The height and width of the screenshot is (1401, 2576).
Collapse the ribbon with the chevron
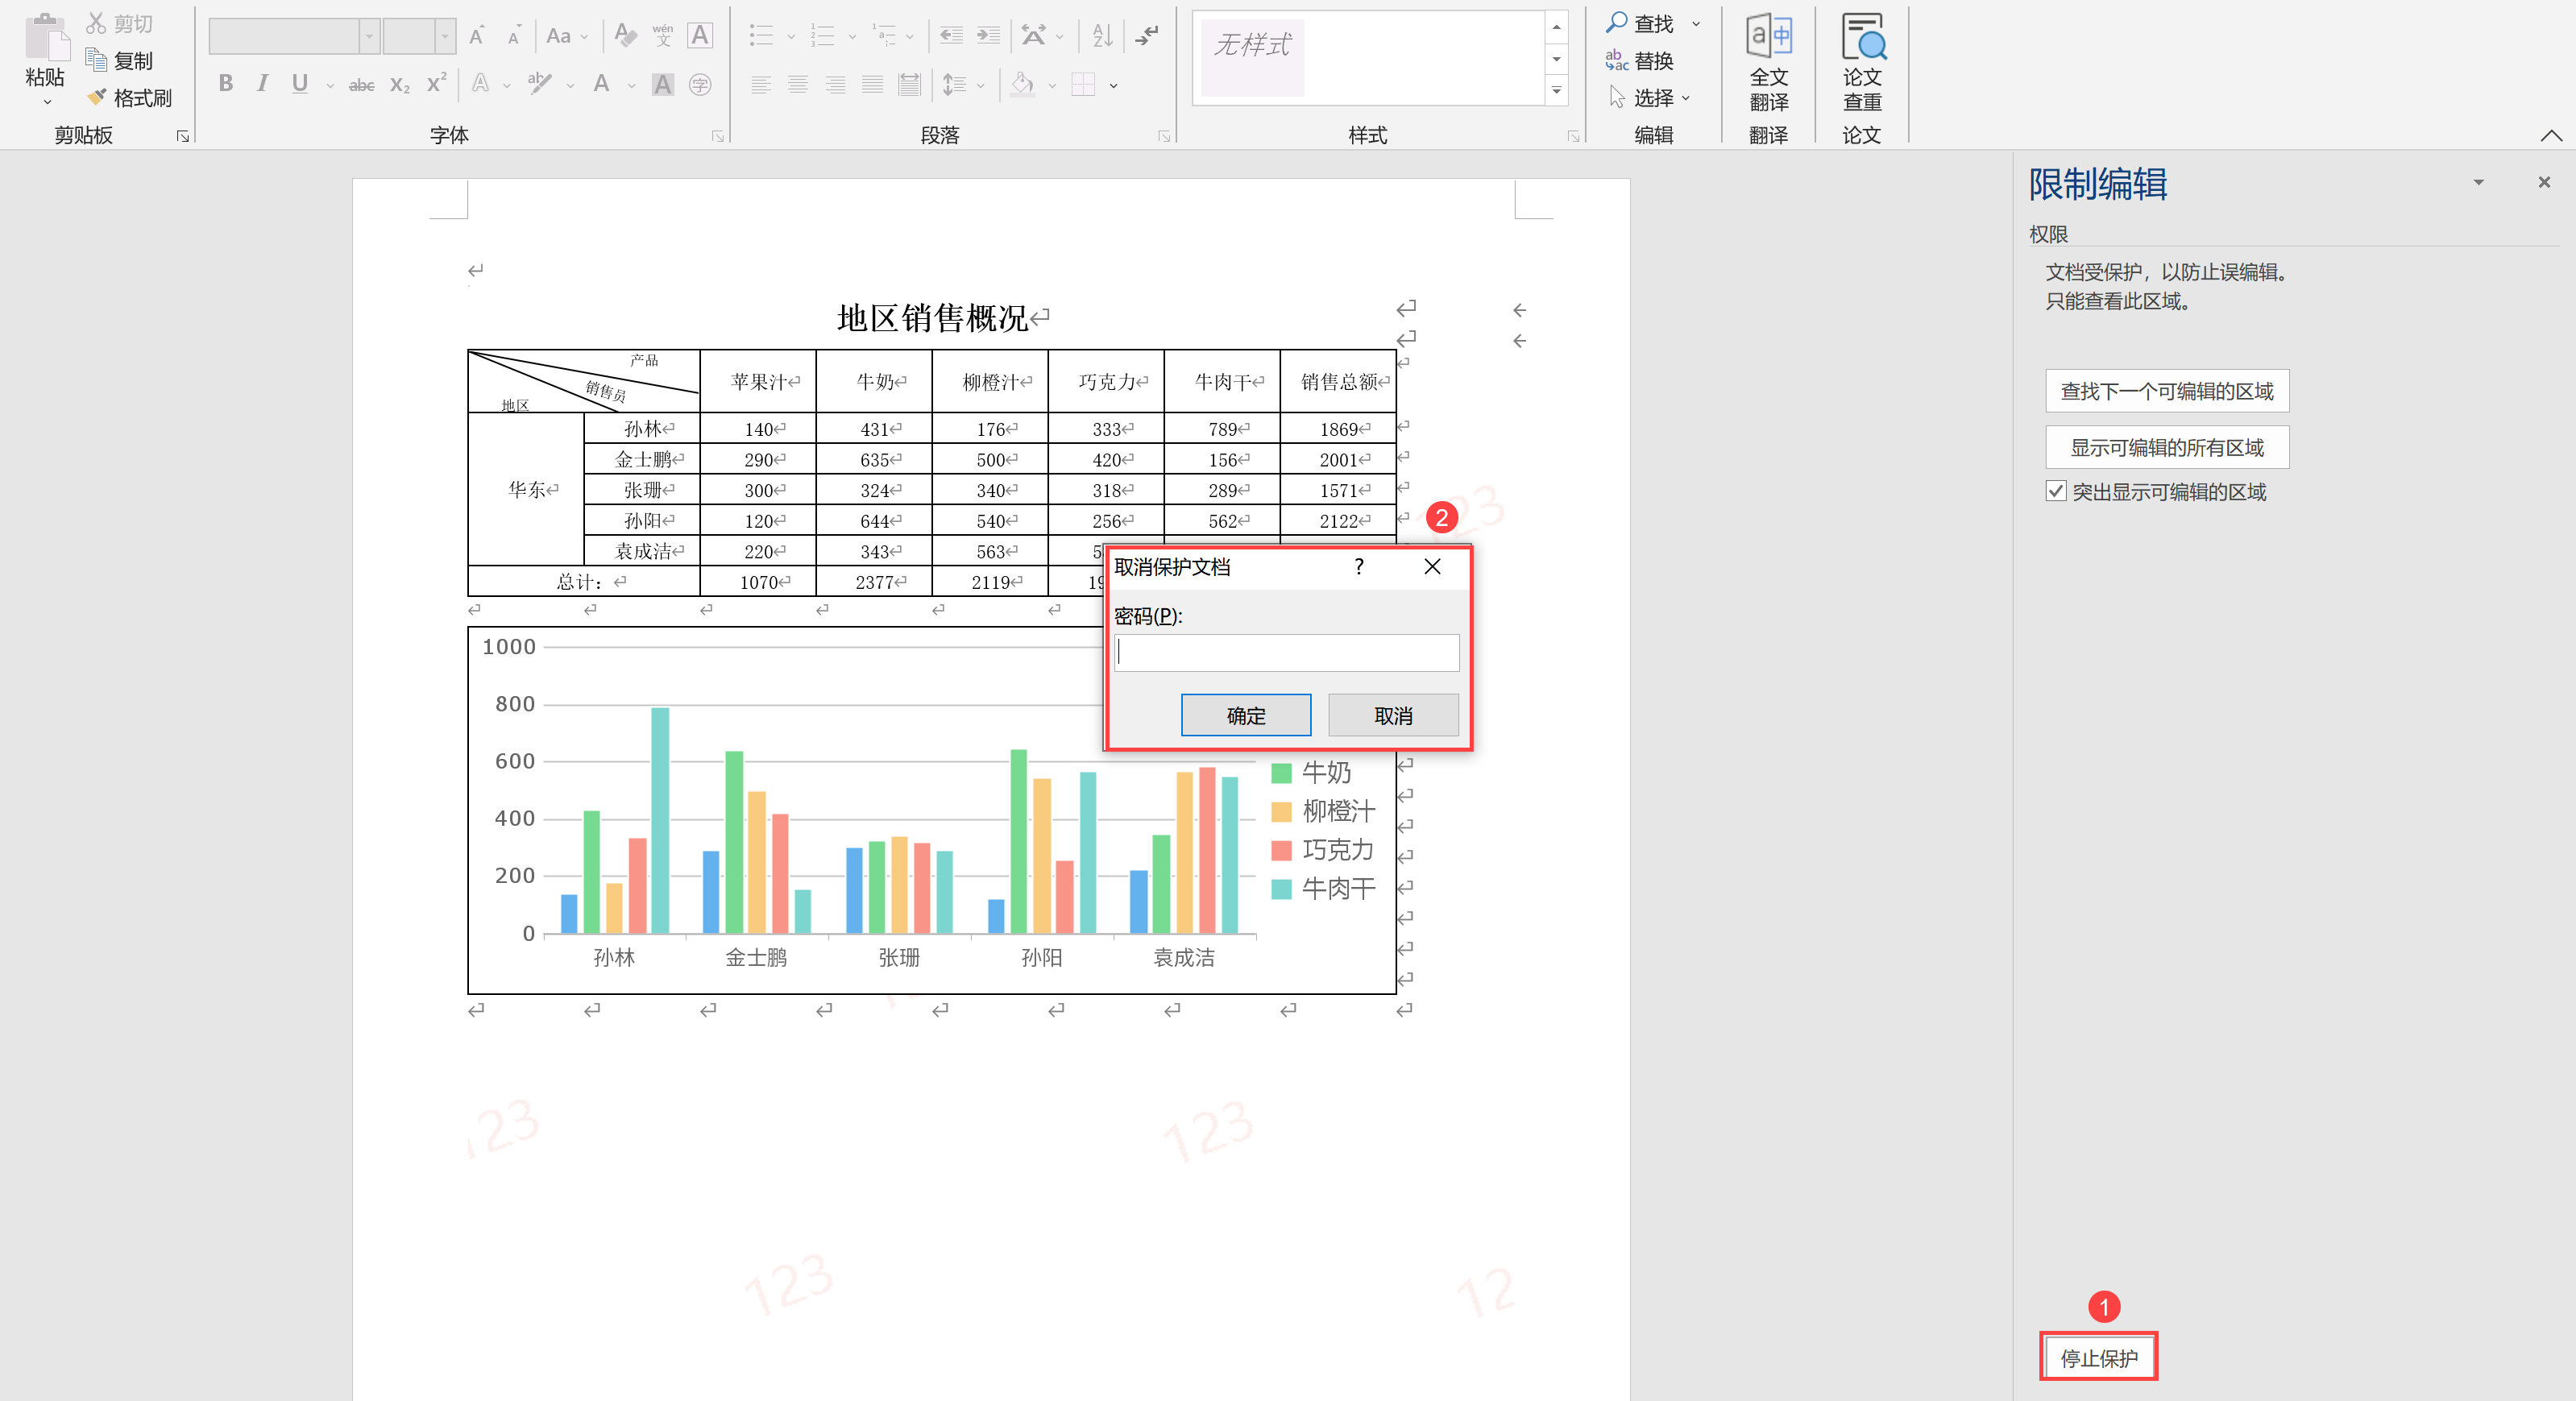pos(2550,135)
